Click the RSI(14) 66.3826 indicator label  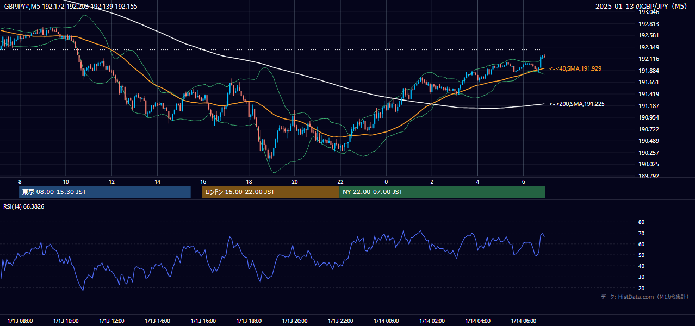[24, 206]
